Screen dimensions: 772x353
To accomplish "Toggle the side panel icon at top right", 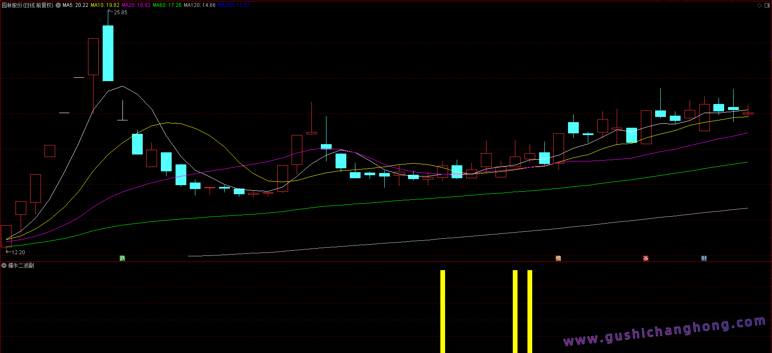I will pyautogui.click(x=767, y=6).
